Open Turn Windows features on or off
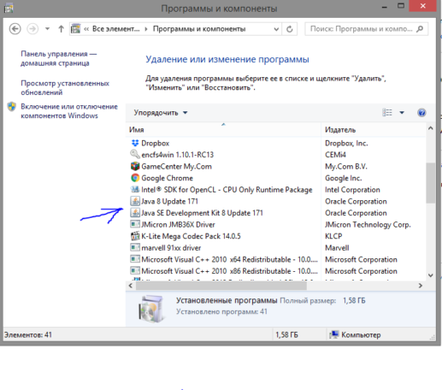 point(69,111)
